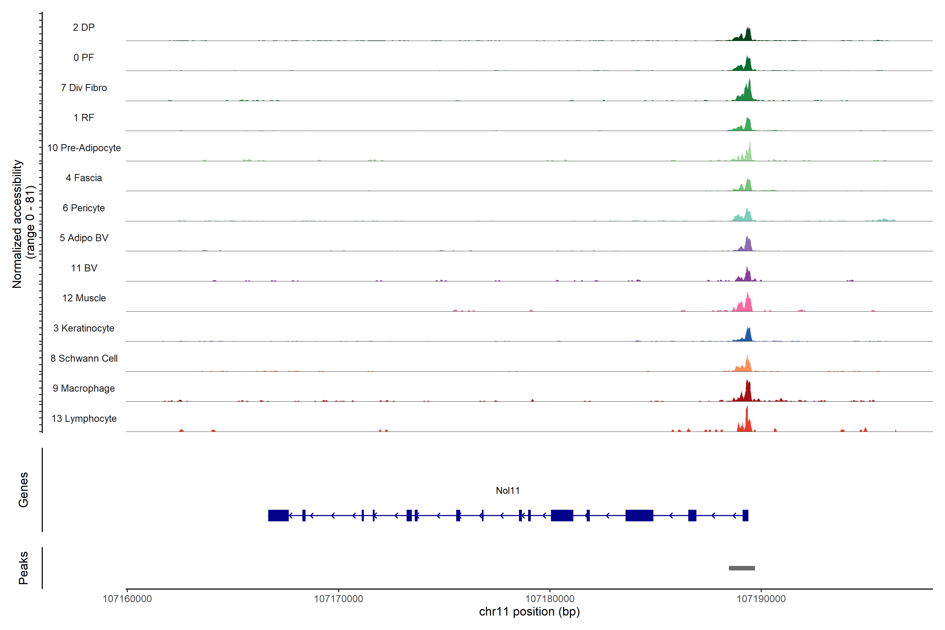Select the 8 Schwann Cell label
Viewport: 945px width, 630px height.
click(x=84, y=358)
